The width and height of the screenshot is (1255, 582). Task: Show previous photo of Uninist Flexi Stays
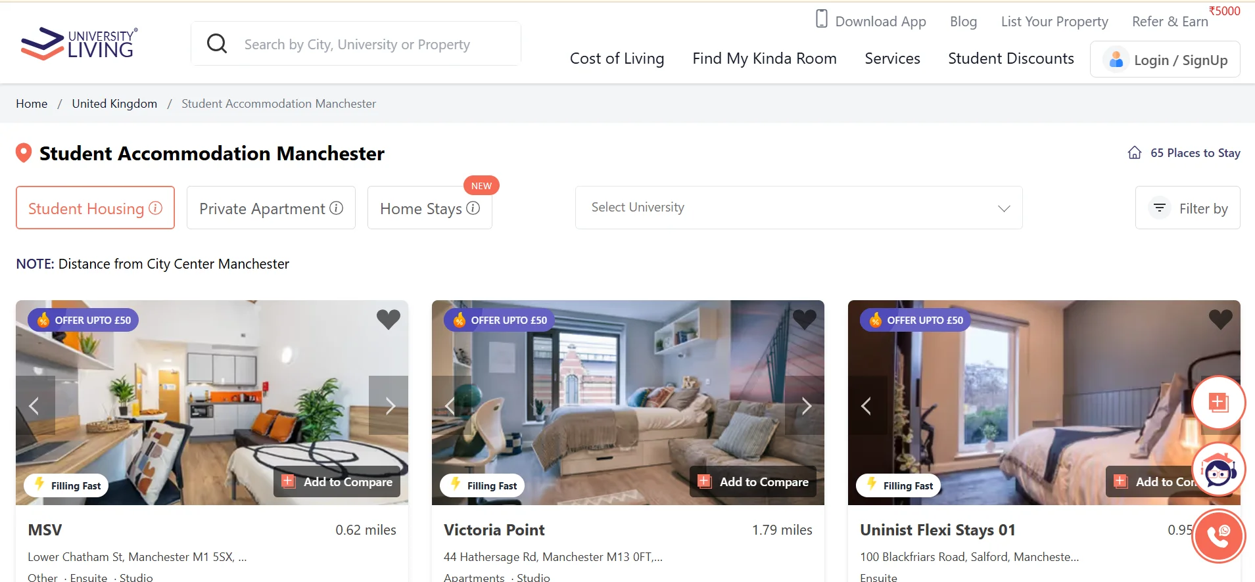[867, 405]
